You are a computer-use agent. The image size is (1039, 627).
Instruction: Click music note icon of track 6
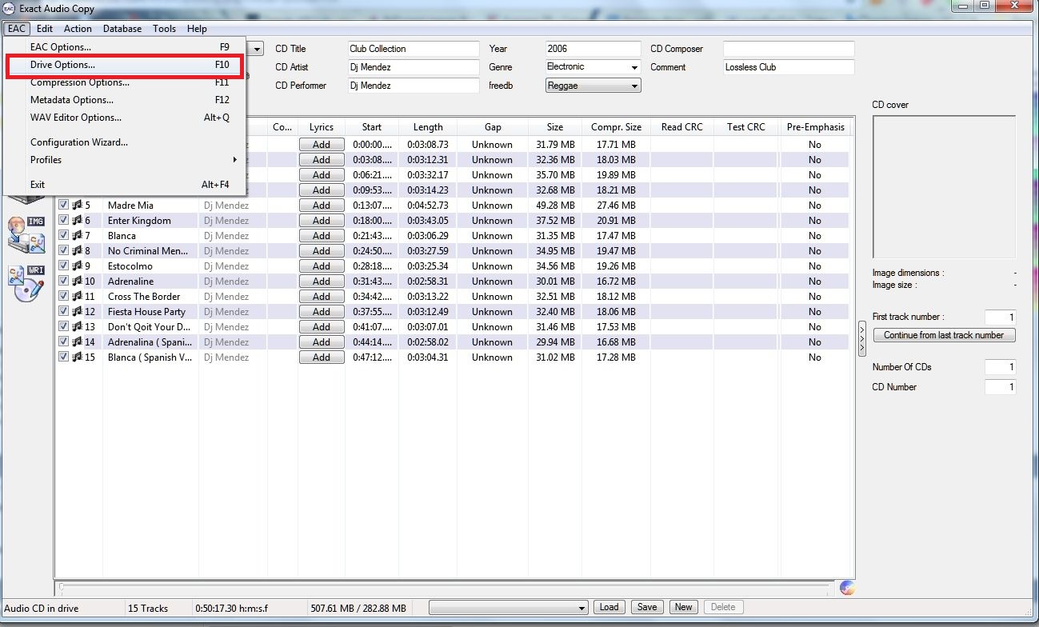77,221
